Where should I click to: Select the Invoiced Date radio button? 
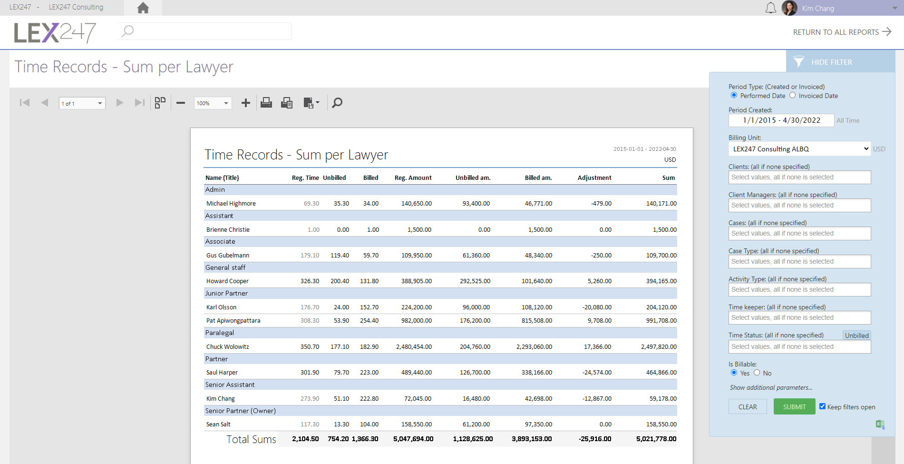click(x=792, y=95)
